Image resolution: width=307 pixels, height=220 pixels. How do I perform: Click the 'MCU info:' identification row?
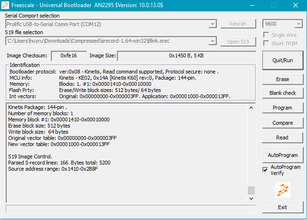[x=103, y=78]
